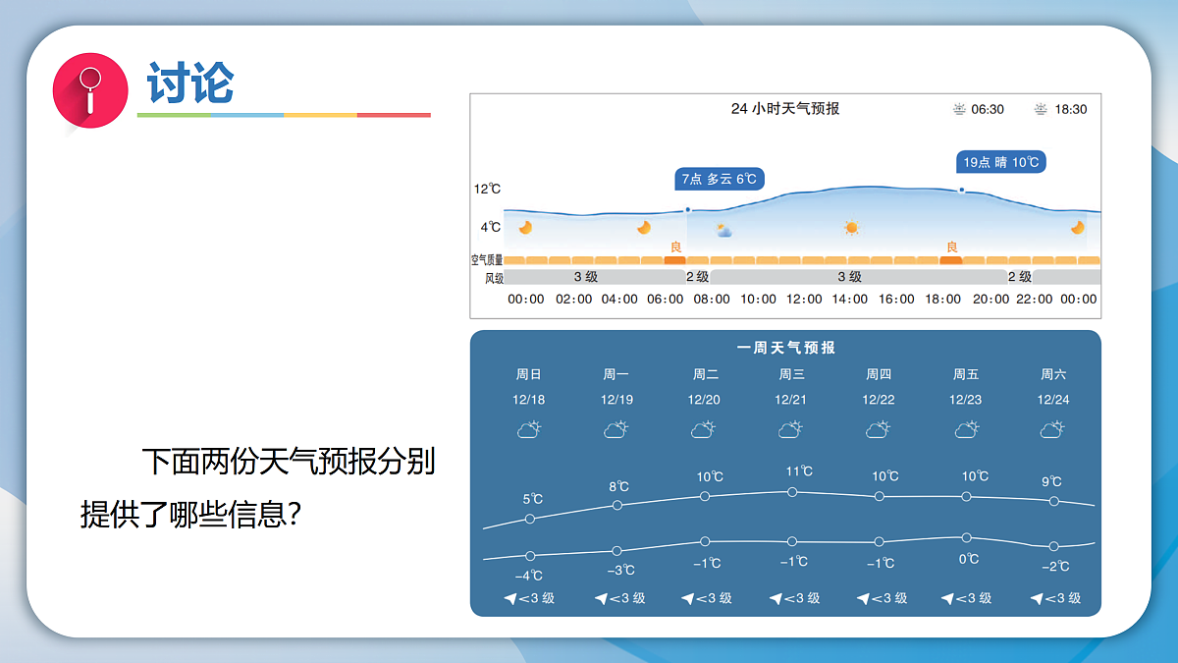Click the wind arrow icon for 周三
Viewport: 1178px width, 663px height.
(x=776, y=598)
